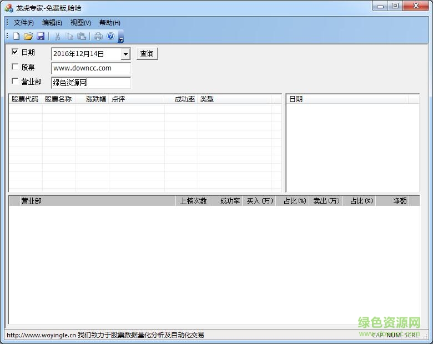Image resolution: width=433 pixels, height=344 pixels.
Task: Click the 查询 button
Action: [x=147, y=54]
